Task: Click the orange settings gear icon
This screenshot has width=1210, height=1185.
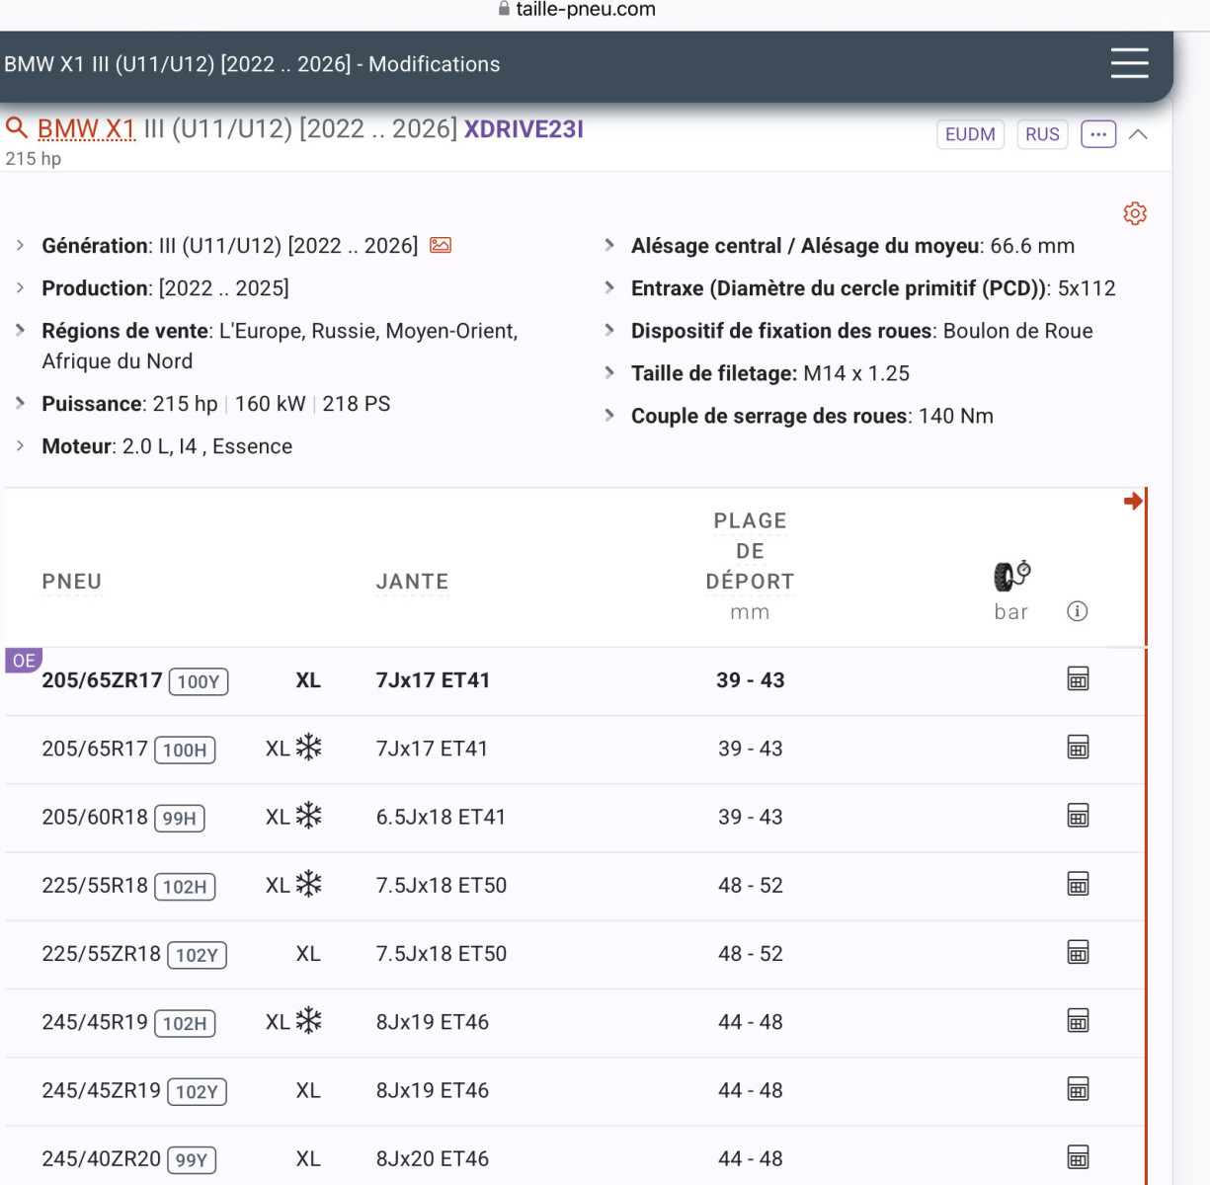Action: tap(1135, 213)
